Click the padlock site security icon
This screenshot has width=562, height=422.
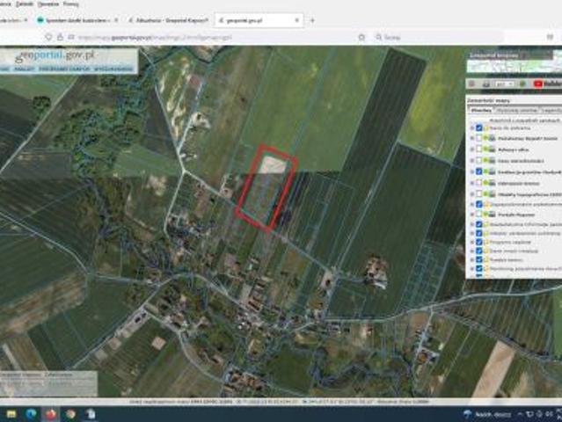click(x=60, y=37)
